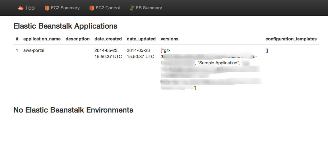This screenshot has height=157, width=328.
Task: Click the empty [] configuration templates value
Action: [x=267, y=50]
